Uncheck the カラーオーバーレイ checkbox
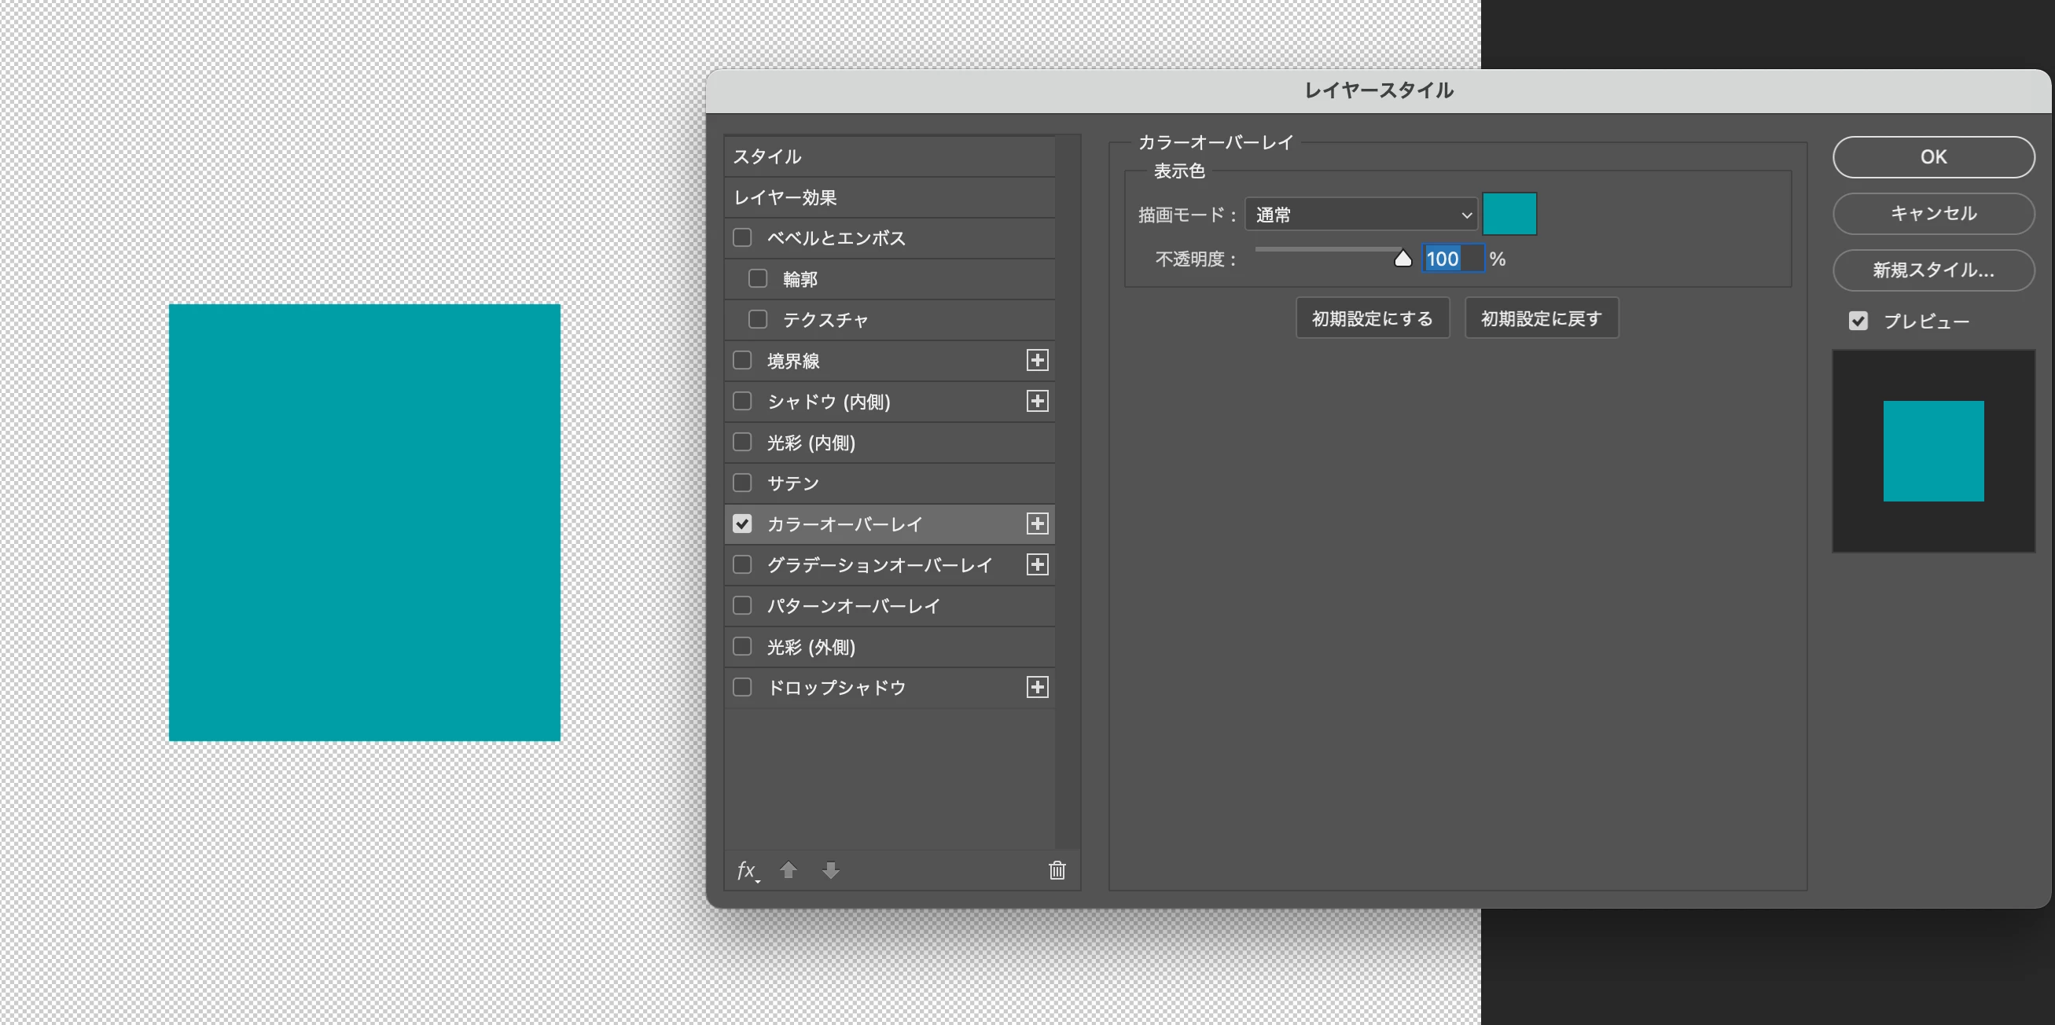2055x1025 pixels. point(742,524)
